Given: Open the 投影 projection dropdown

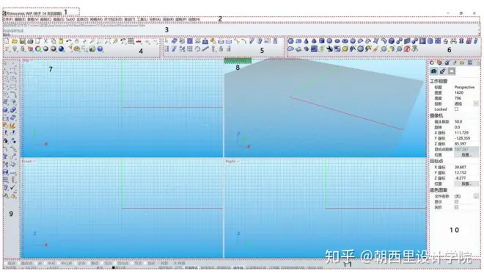Looking at the screenshot, I should point(476,104).
